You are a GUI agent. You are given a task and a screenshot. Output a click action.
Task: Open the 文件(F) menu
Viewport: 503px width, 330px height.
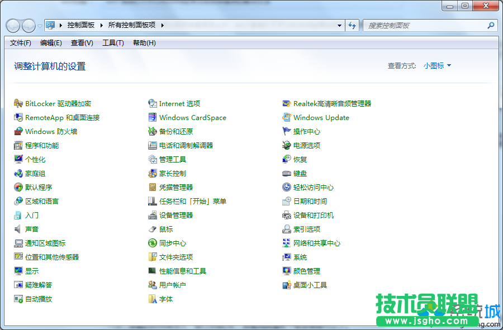[x=21, y=43]
